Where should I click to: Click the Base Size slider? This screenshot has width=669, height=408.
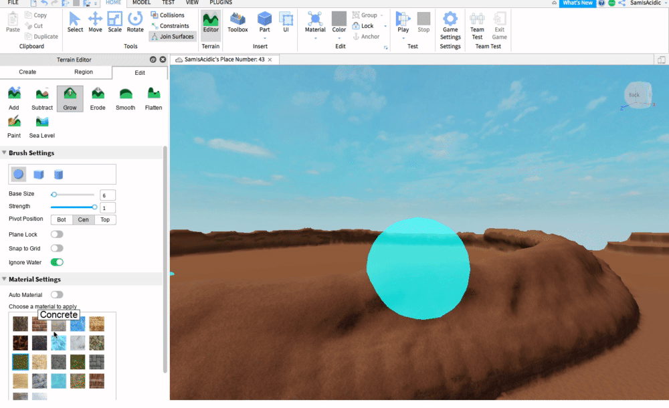[72, 195]
